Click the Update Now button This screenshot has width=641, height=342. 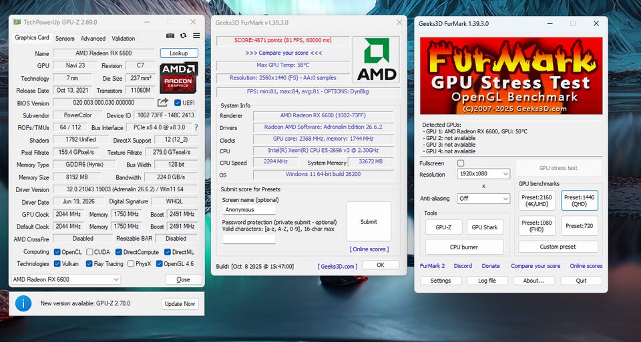coord(180,303)
